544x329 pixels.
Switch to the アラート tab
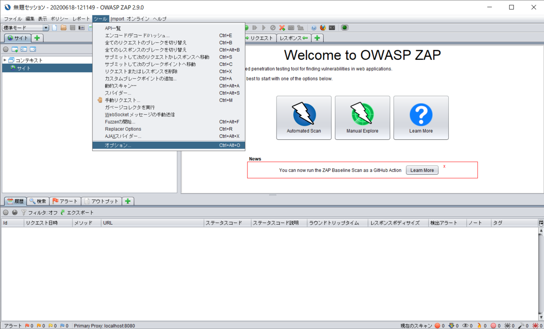(x=65, y=201)
